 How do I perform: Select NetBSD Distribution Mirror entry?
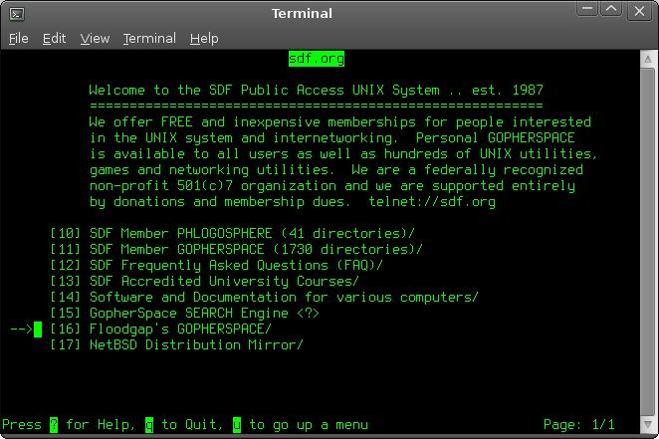pyautogui.click(x=196, y=345)
